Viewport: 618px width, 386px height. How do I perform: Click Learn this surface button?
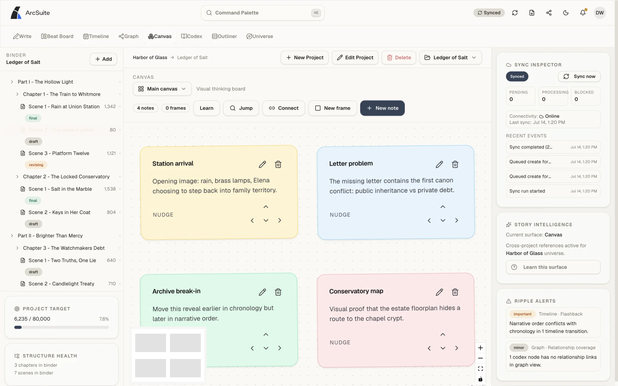553,267
